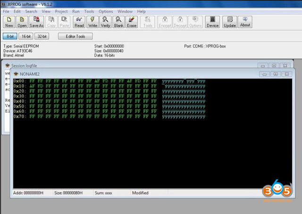The height and width of the screenshot is (214, 302).
Task: Click the Decrypt toolbar icon
Action: point(180,22)
